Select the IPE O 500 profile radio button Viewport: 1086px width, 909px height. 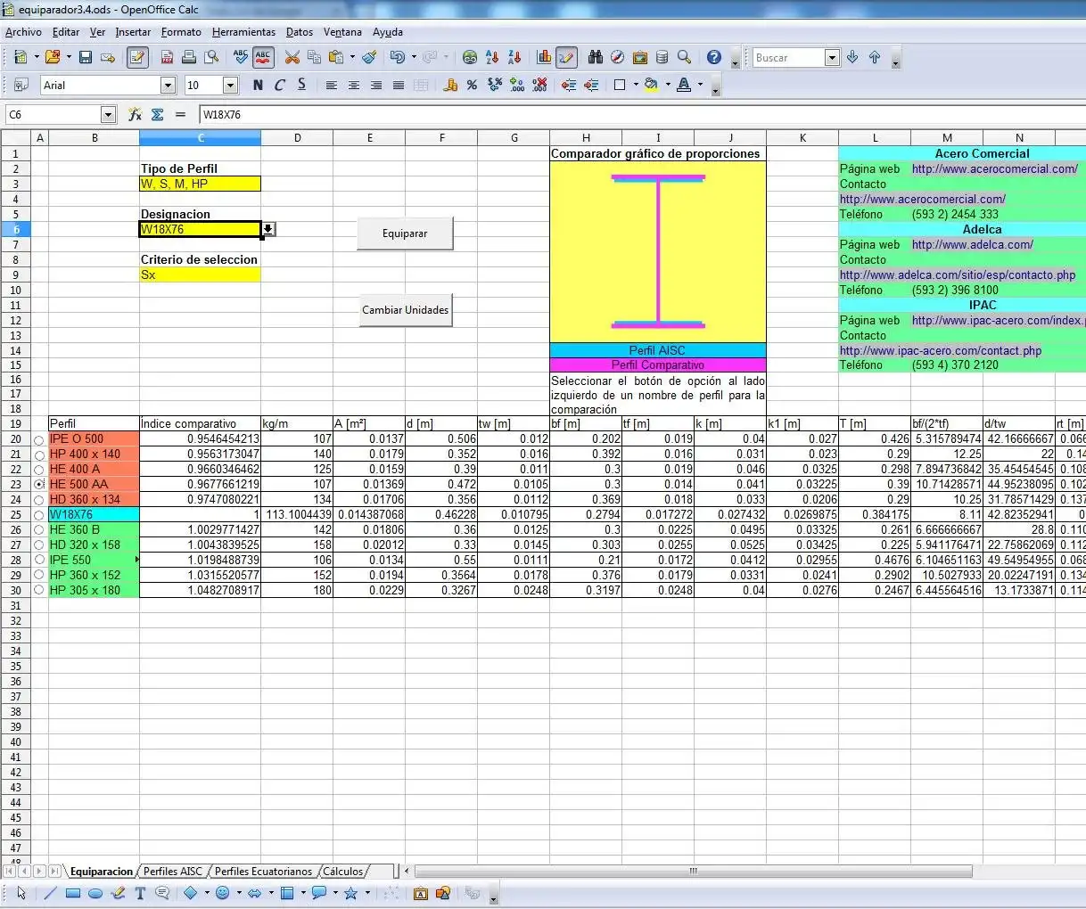(x=39, y=439)
